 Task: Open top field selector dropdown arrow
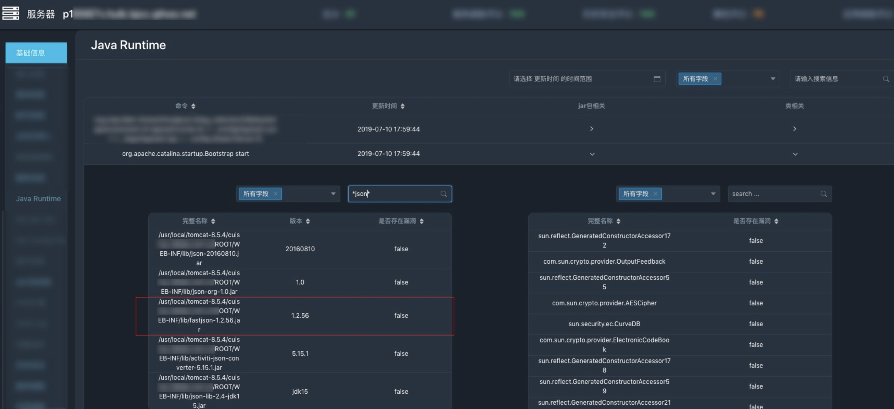pos(773,79)
